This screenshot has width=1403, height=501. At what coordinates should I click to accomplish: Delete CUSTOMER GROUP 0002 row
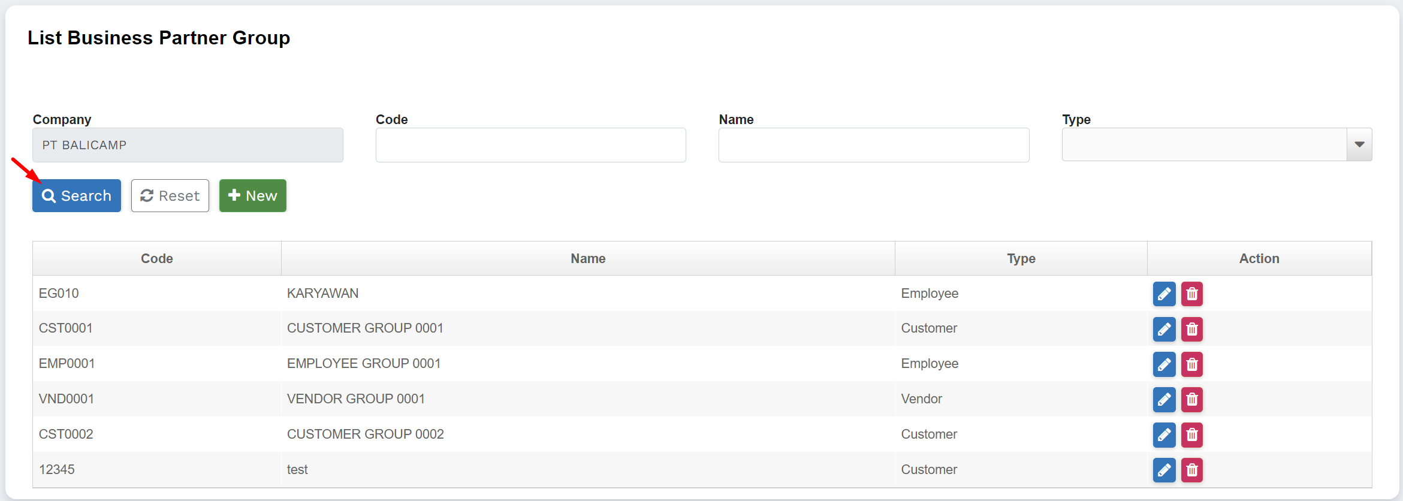1191,434
